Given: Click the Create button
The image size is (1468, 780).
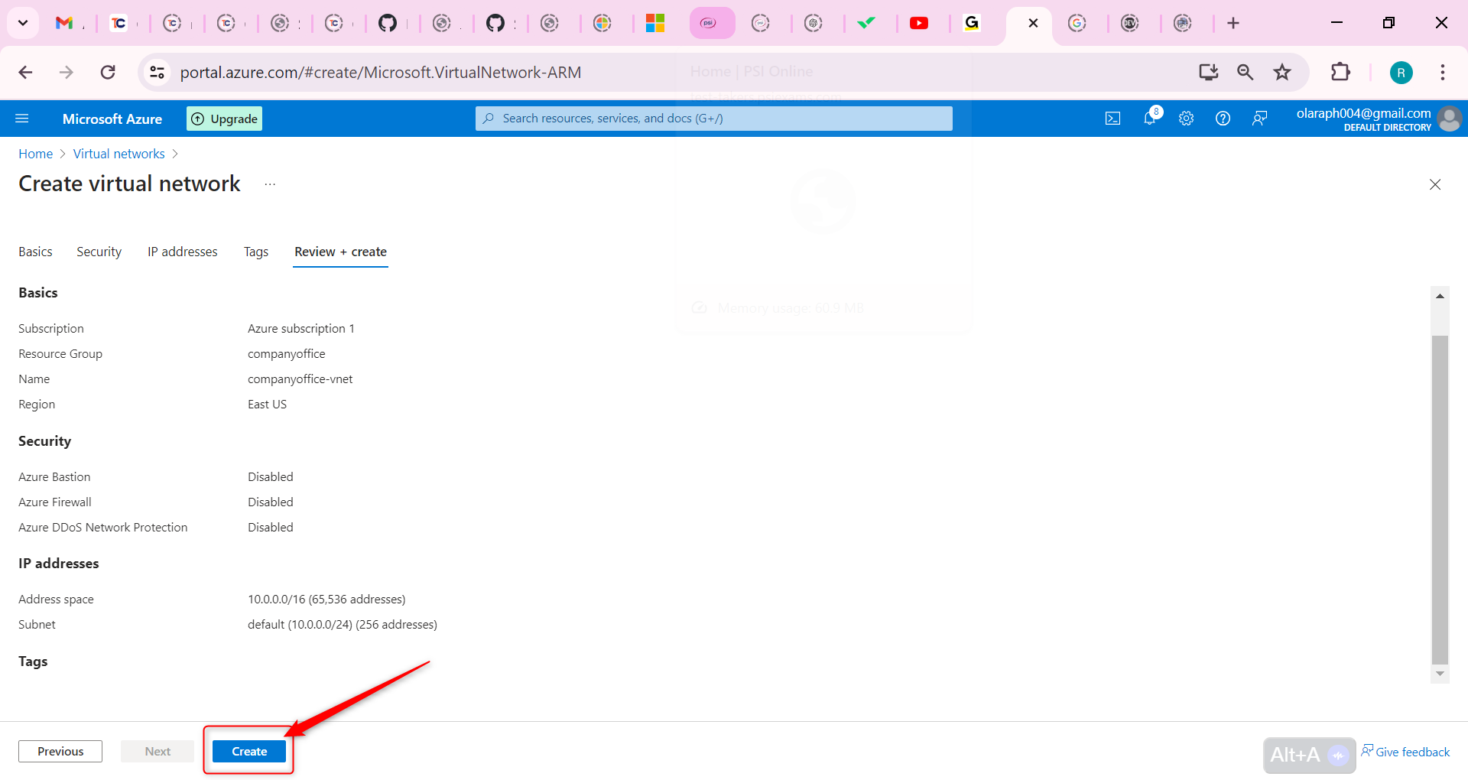Looking at the screenshot, I should pyautogui.click(x=249, y=752).
